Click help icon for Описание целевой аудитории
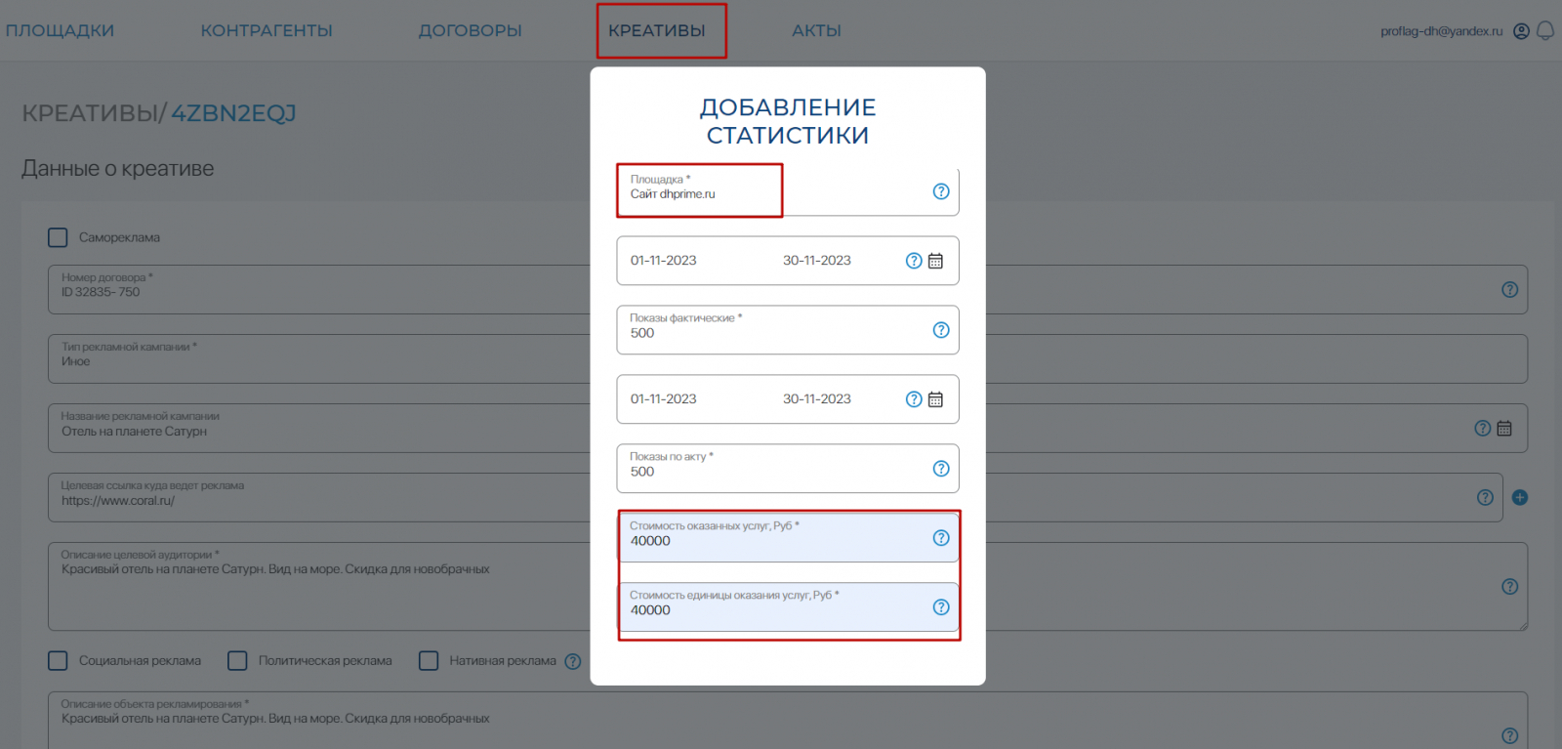 click(1510, 587)
